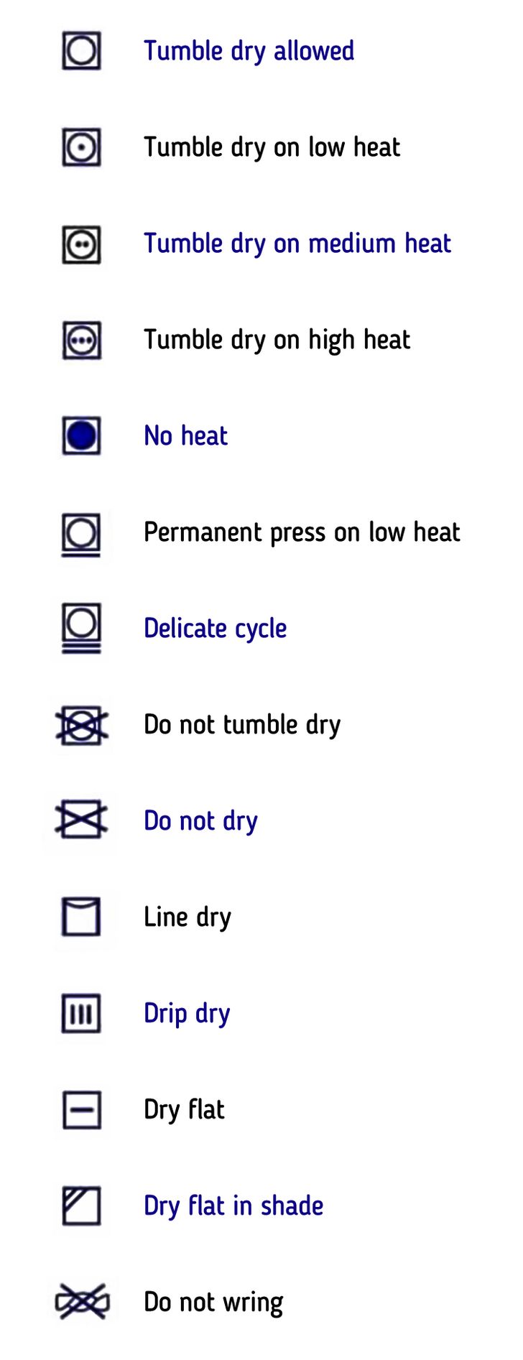Click the Delicate cycle double-underline icon

81,626
